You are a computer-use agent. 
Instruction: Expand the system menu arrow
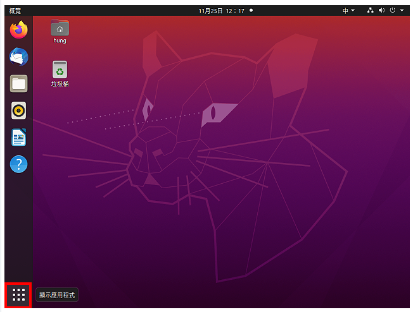(402, 11)
